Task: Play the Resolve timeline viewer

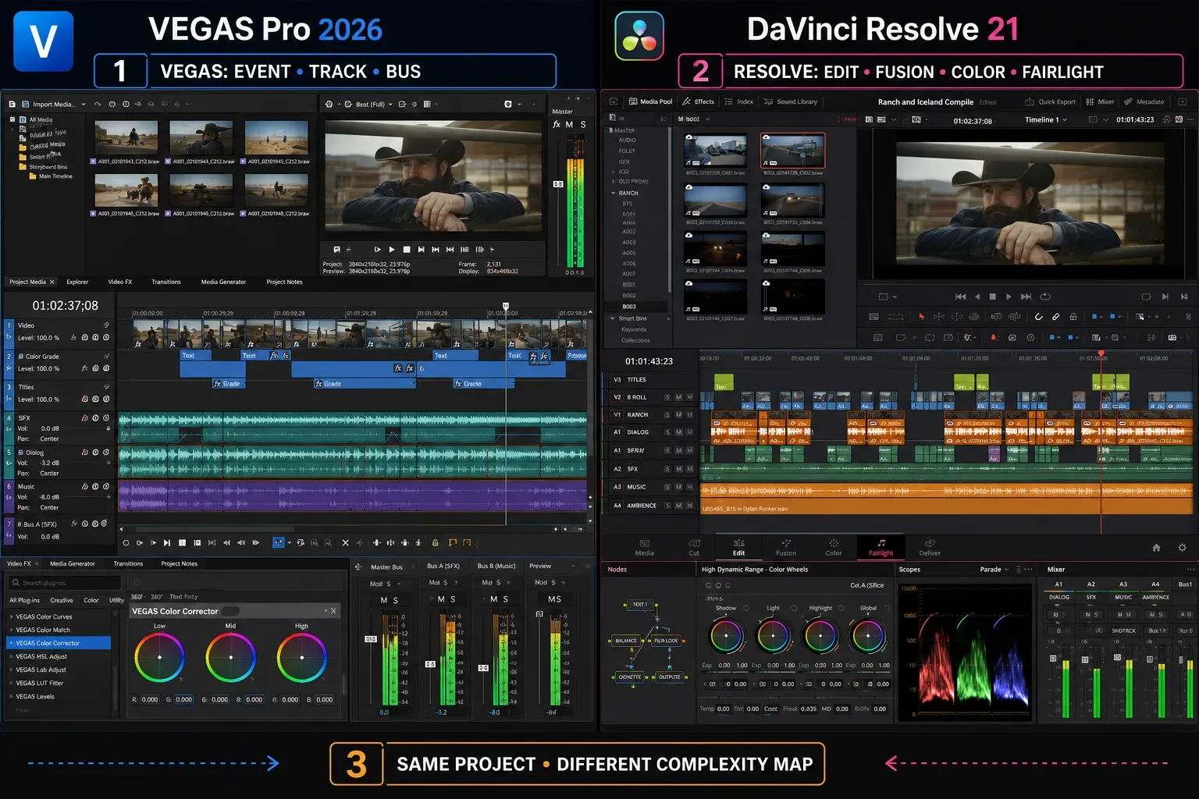Action: (1009, 297)
